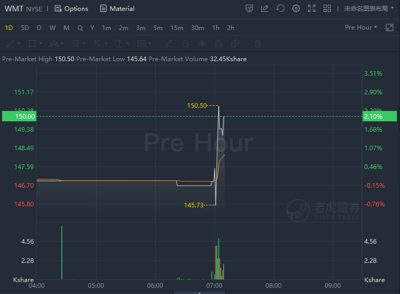Click the edit drawing pencil icon in header
The height and width of the screenshot is (294, 400).
pyautogui.click(x=264, y=8)
